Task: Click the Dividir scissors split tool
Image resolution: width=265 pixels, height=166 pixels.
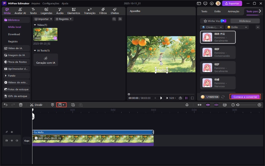Action: [36, 105]
